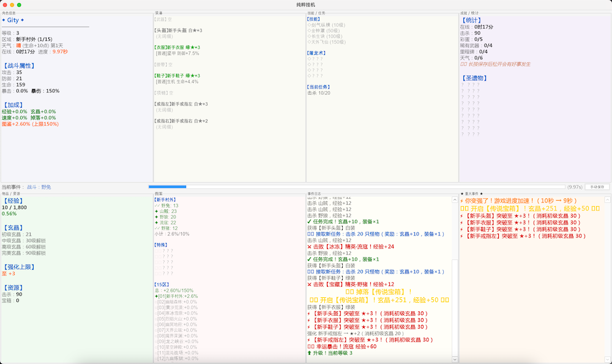Click the green diamond beside 山贼: 23
The height and width of the screenshot is (364, 612).
pos(157,211)
